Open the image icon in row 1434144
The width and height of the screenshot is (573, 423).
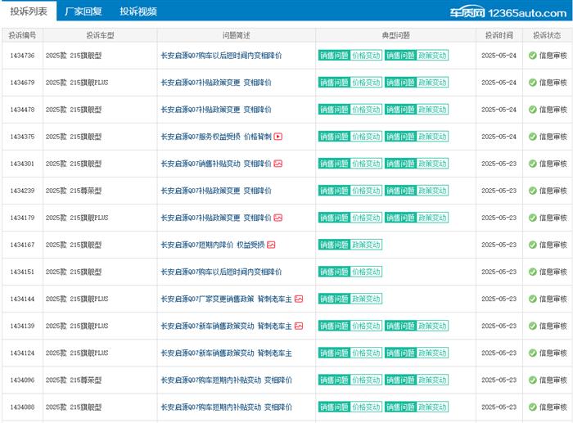click(x=299, y=299)
